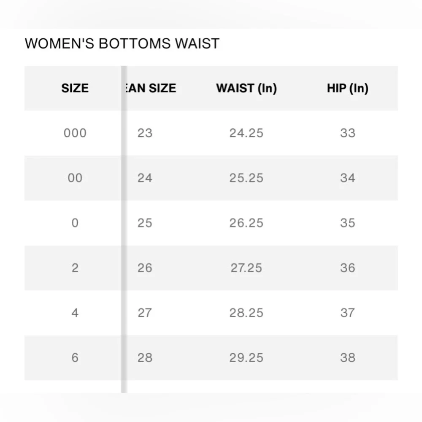This screenshot has width=422, height=422.
Task: Click the hip measurement 34
Action: 347,178
